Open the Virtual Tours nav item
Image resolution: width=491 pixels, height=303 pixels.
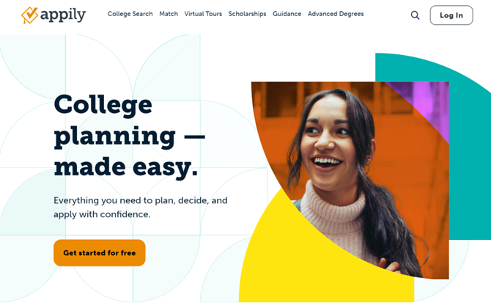(203, 14)
